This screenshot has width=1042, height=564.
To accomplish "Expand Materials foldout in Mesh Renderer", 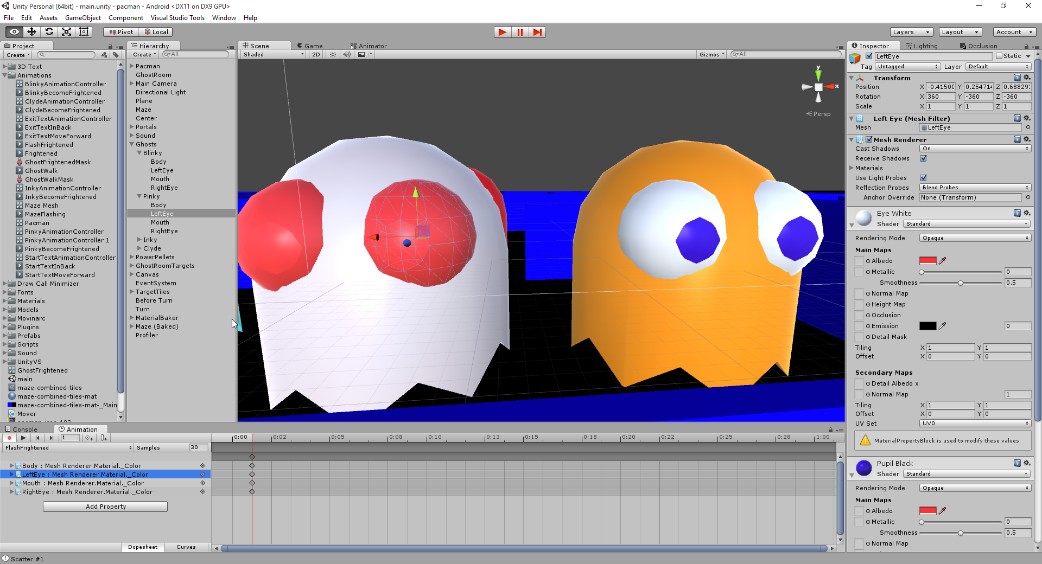I will pos(852,168).
